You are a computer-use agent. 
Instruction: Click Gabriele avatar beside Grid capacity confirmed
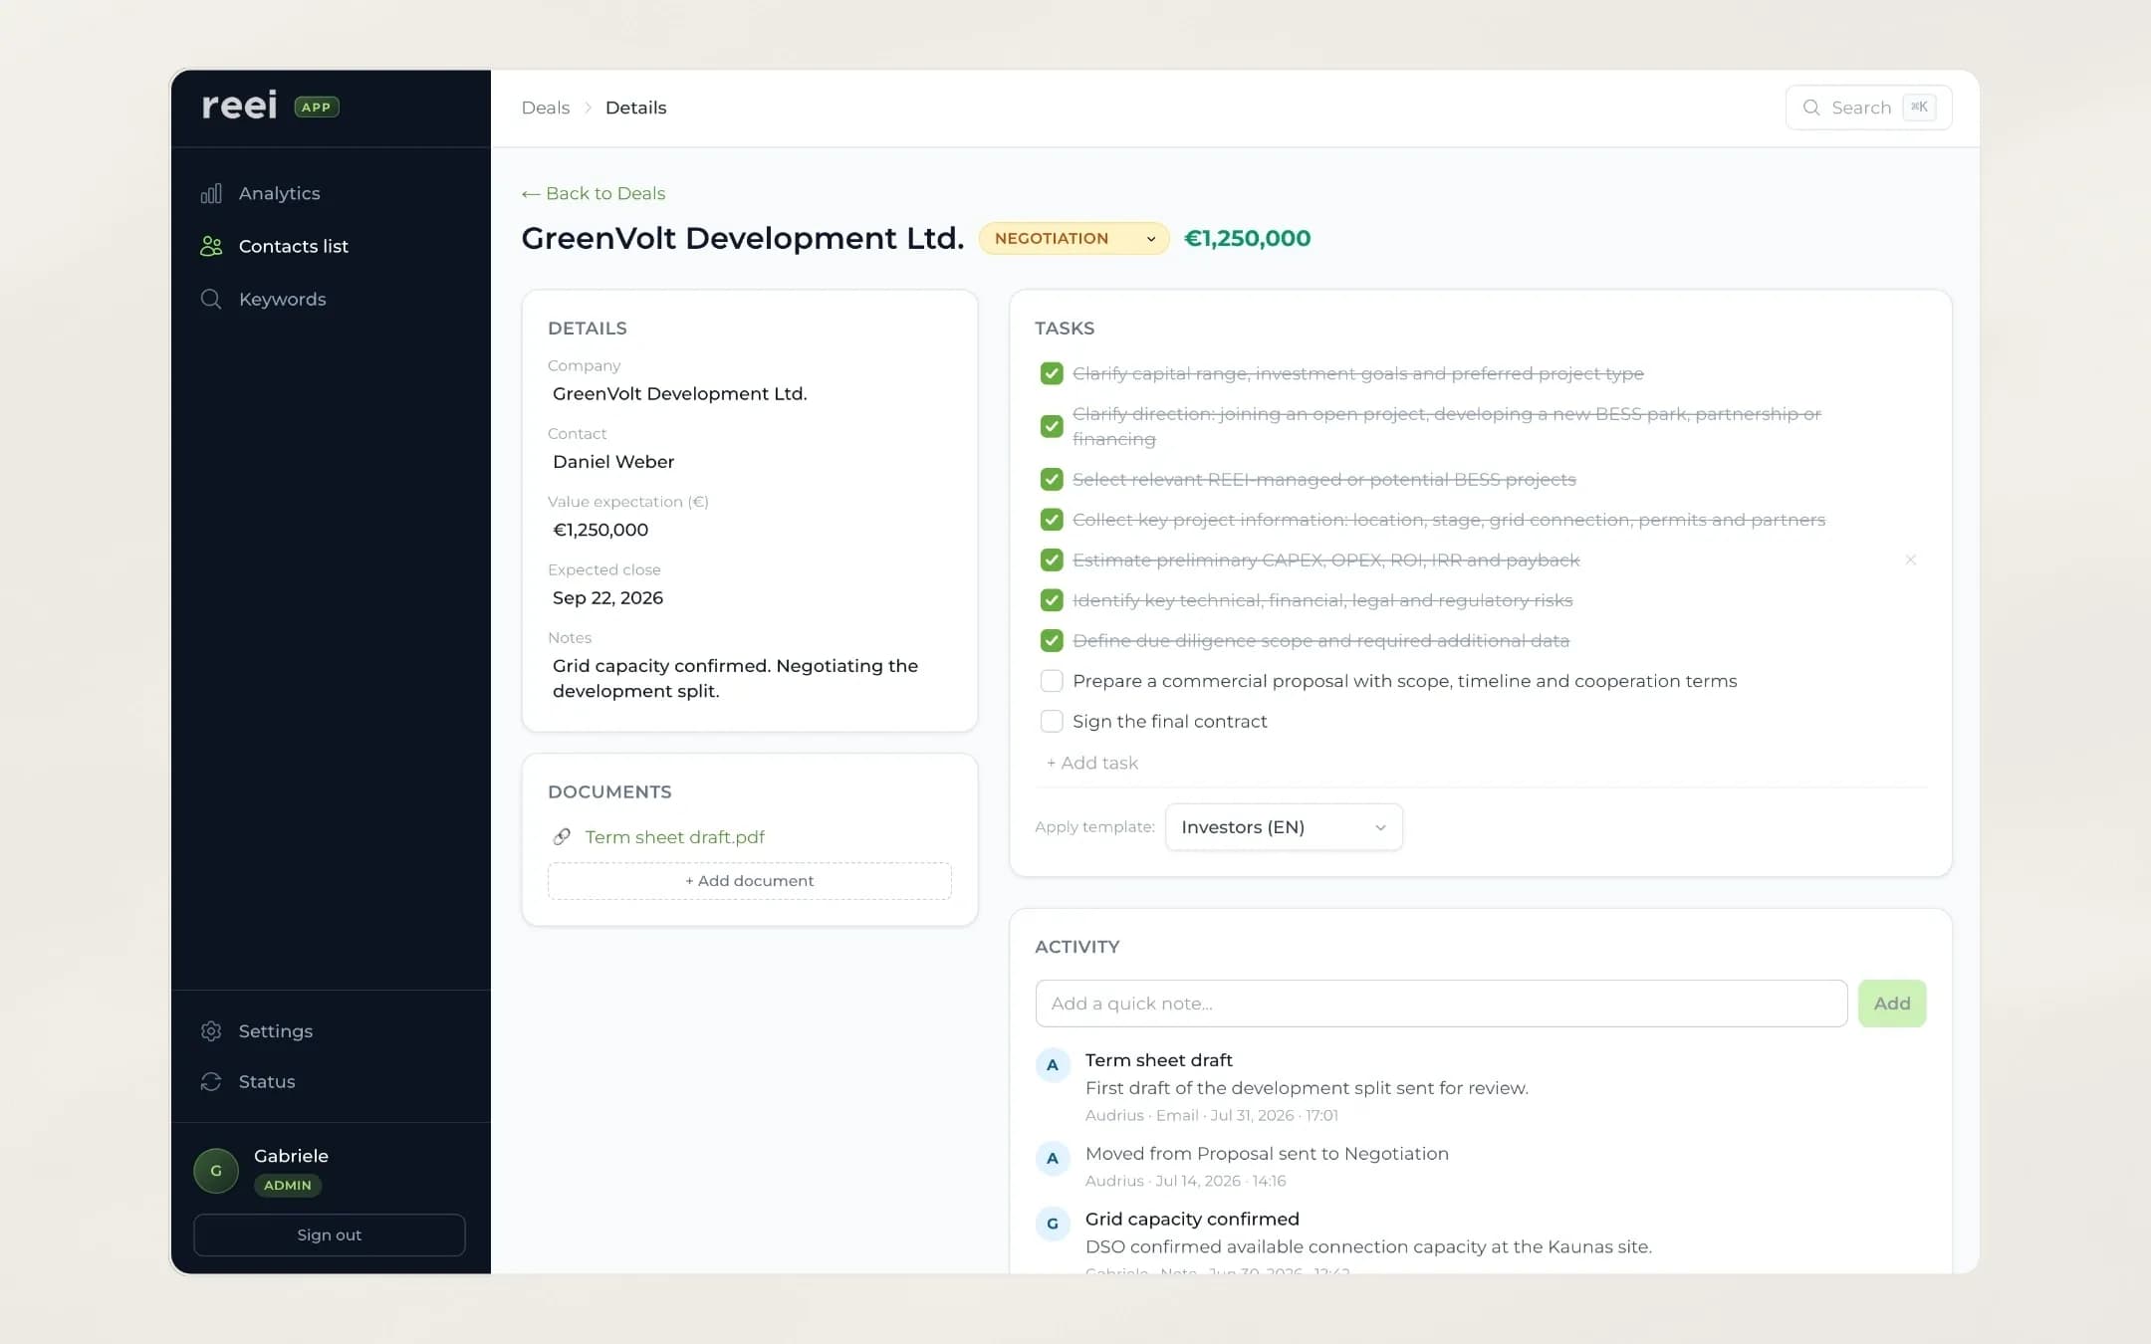click(1053, 1224)
